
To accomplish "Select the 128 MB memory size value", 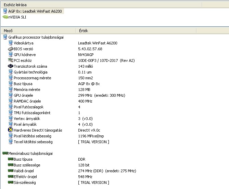I will point(84,90).
